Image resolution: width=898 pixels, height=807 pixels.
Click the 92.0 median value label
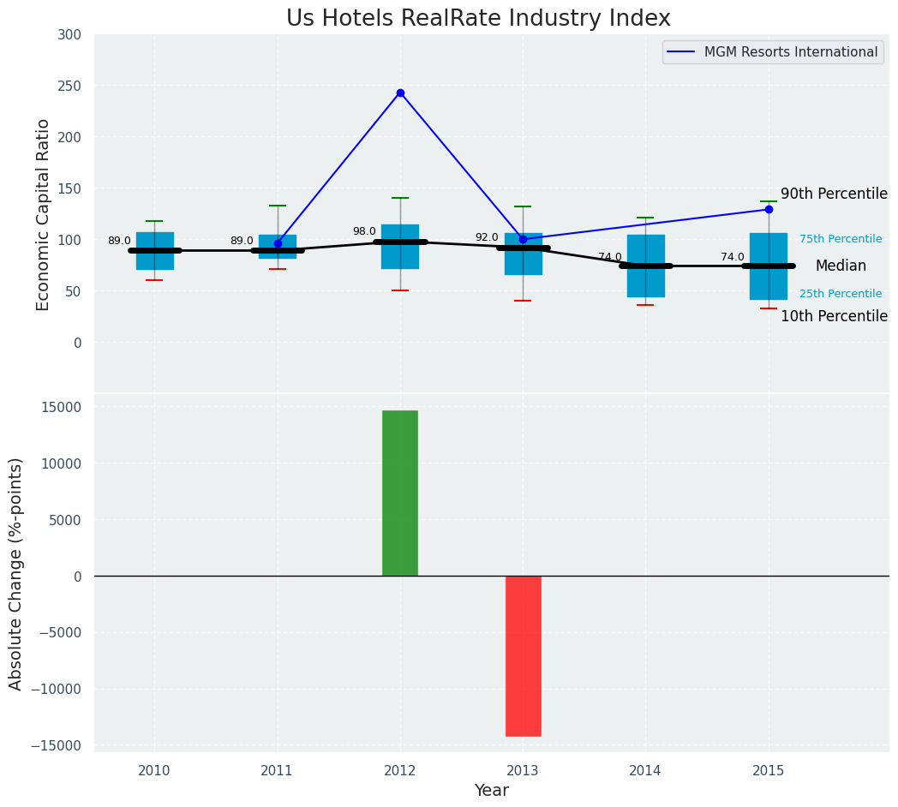(487, 237)
